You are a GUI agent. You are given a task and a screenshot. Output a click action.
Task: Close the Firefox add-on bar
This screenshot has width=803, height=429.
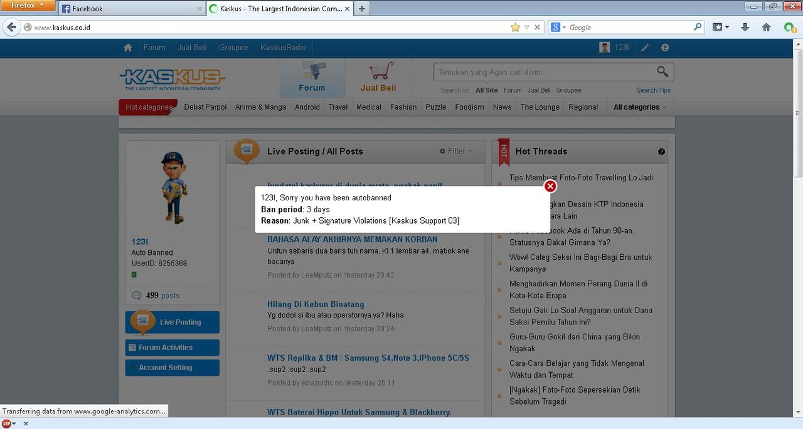[26, 423]
